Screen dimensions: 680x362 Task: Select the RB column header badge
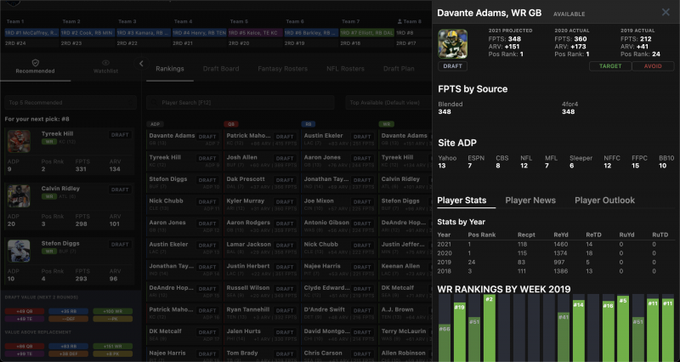point(309,124)
